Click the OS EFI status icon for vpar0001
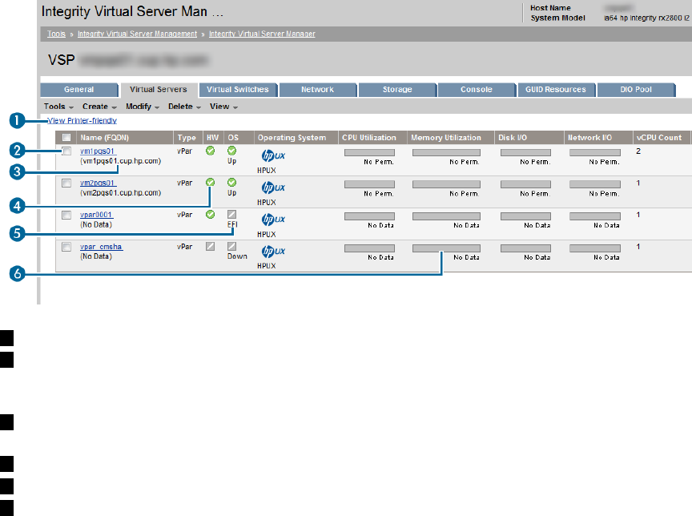 pyautogui.click(x=231, y=215)
